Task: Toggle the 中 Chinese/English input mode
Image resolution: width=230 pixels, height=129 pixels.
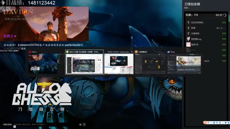Action: point(208,123)
